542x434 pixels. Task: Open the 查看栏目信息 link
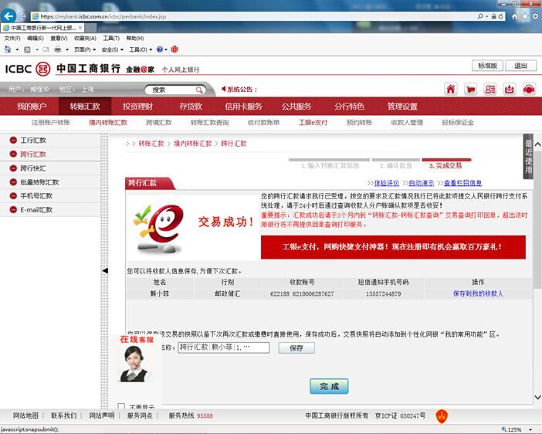click(x=462, y=182)
